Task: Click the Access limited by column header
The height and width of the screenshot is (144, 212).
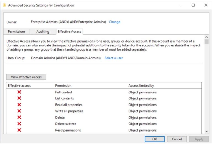Action: [141, 86]
